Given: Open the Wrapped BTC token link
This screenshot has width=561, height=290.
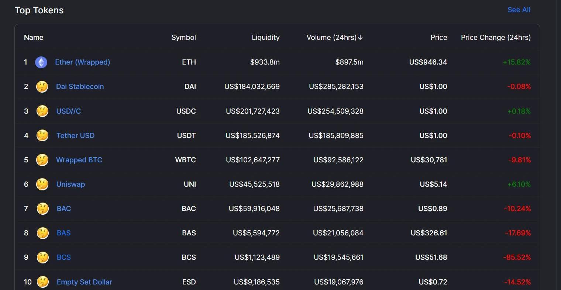Looking at the screenshot, I should click(x=79, y=160).
